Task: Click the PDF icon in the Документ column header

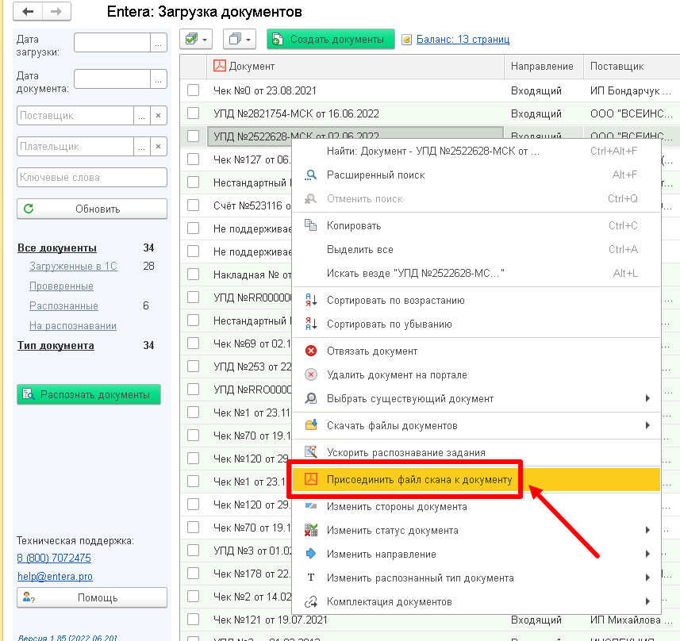Action: (220, 66)
